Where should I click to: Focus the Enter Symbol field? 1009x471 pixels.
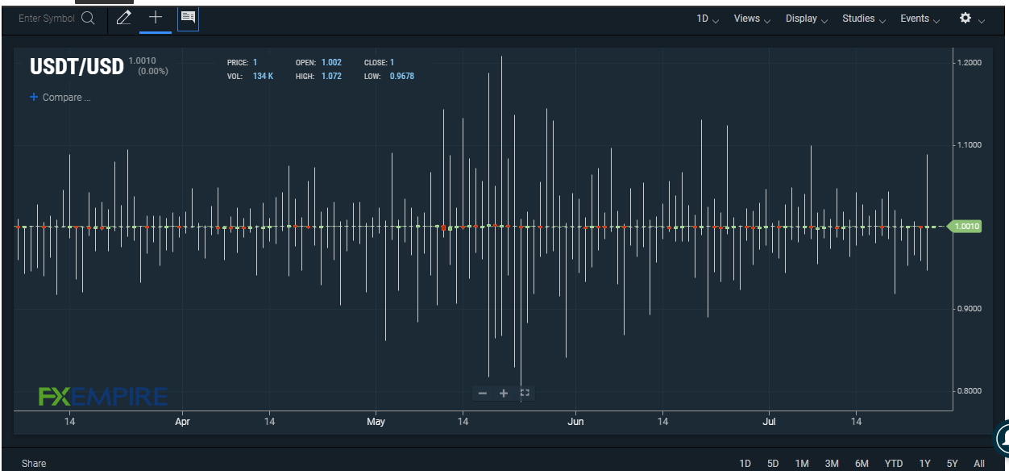(x=47, y=19)
